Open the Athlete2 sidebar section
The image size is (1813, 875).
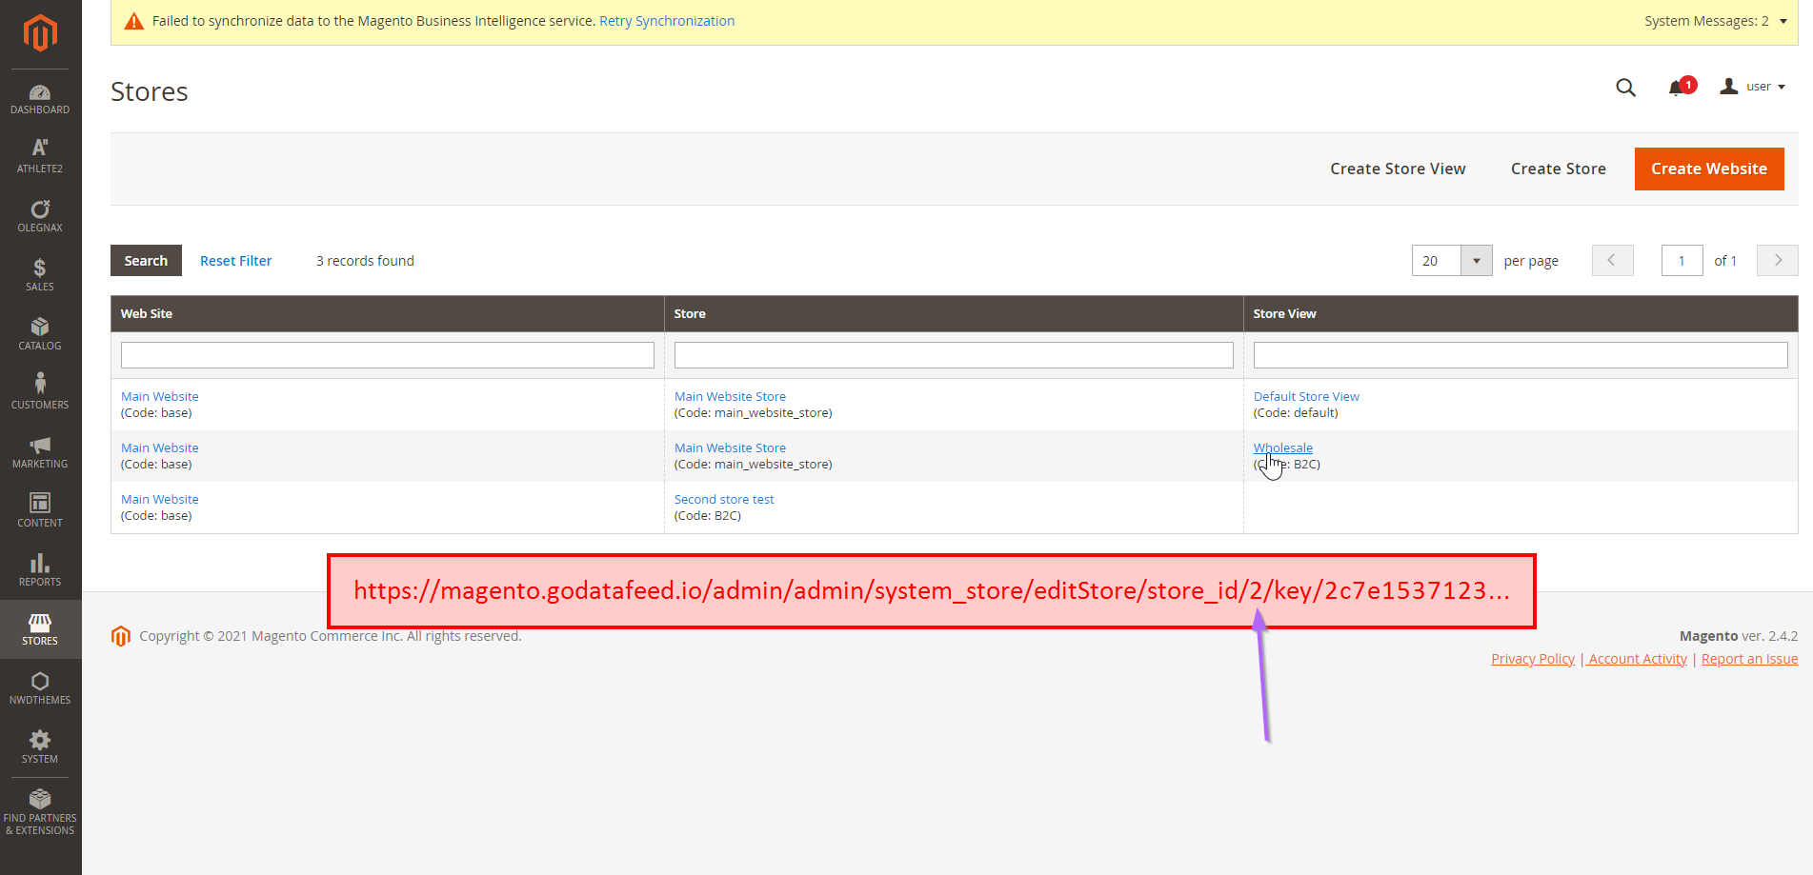(x=39, y=155)
